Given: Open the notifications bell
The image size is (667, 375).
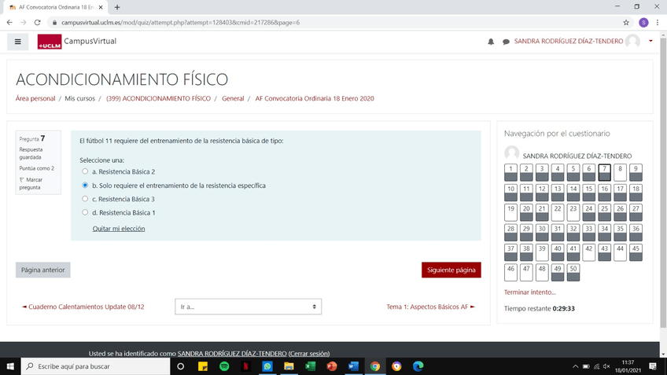Looking at the screenshot, I should click(x=491, y=42).
